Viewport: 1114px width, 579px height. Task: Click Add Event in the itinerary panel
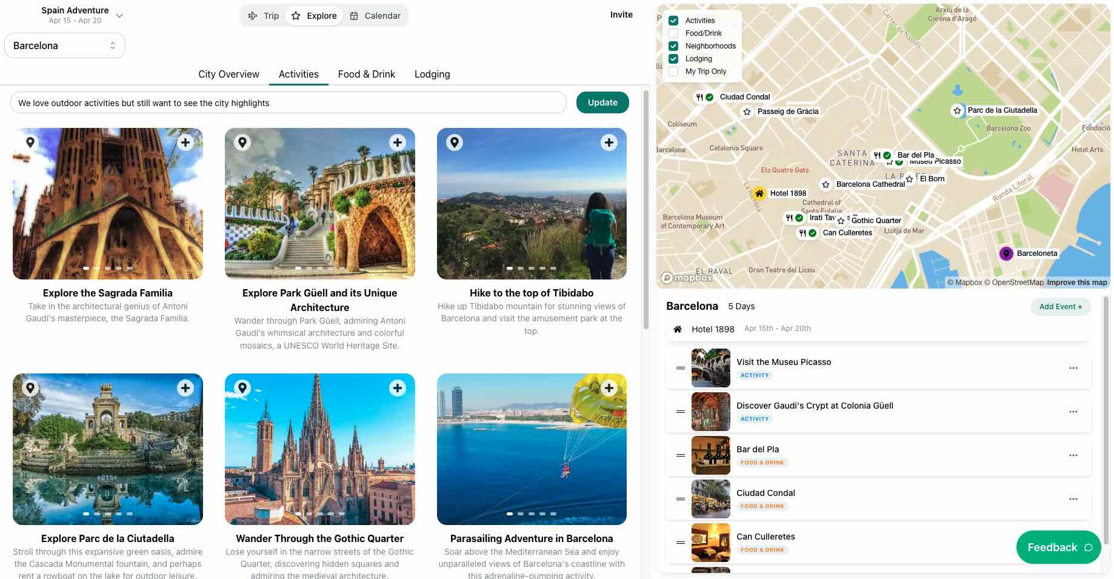(1060, 307)
